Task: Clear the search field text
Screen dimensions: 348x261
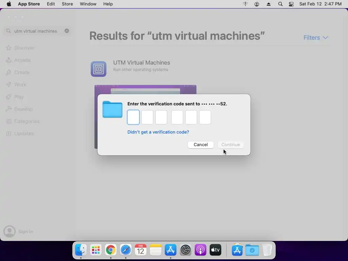Action: click(x=67, y=31)
